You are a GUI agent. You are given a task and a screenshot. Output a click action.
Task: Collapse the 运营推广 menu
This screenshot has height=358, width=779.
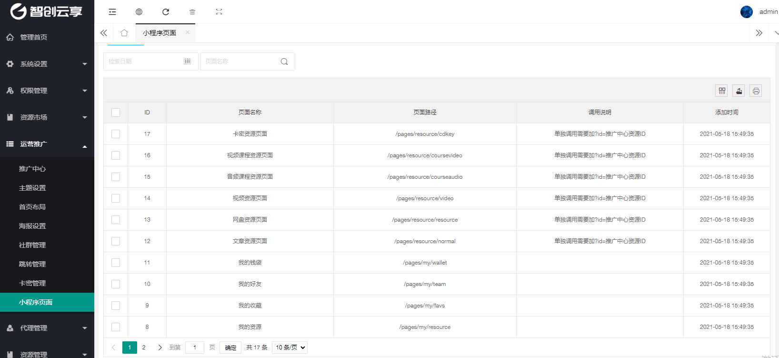tap(47, 144)
